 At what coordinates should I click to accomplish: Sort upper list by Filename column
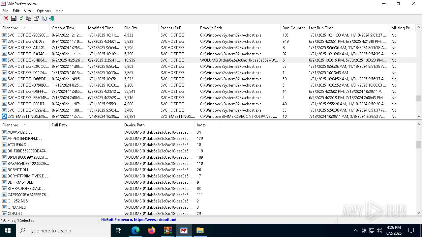25,28
